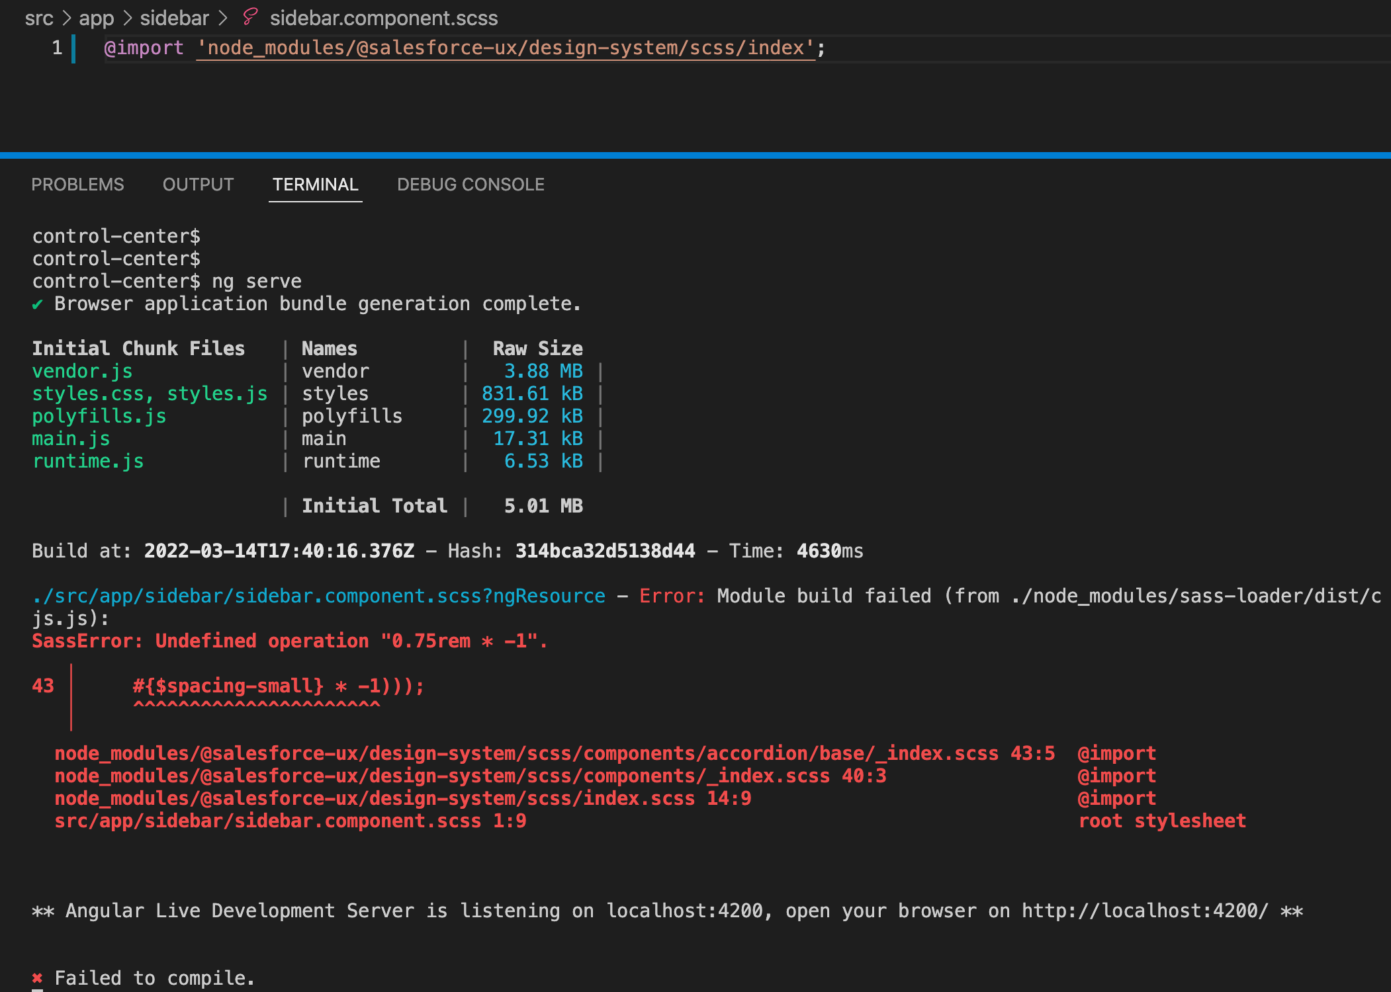Click the red error icon next to Failed to compile

(38, 977)
